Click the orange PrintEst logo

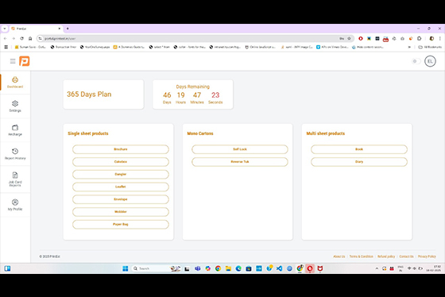pyautogui.click(x=25, y=61)
